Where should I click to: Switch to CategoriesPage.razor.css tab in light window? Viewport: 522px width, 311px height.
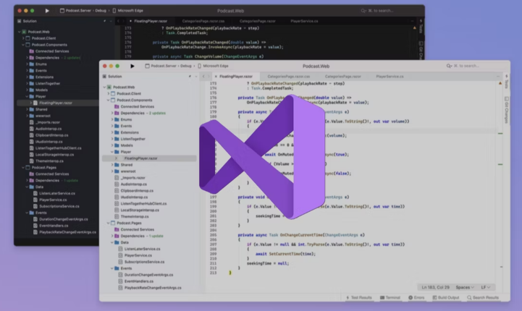pos(289,77)
